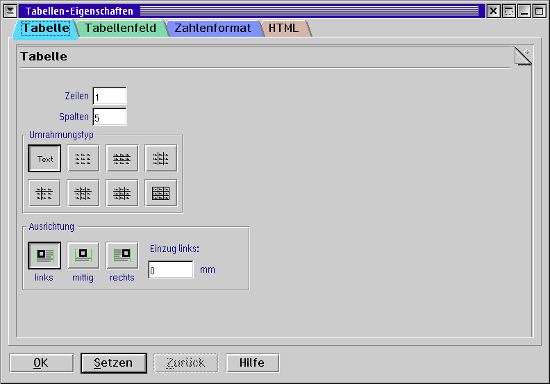
Task: Click the 'Ausrichtung' group title
Action: (x=51, y=226)
